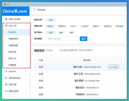Click the orange window dot
The image size is (129, 101).
[x=11, y=4]
